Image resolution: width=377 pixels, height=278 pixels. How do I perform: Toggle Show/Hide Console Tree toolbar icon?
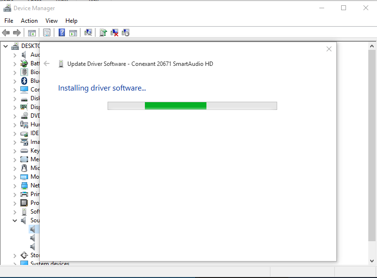tap(31, 32)
